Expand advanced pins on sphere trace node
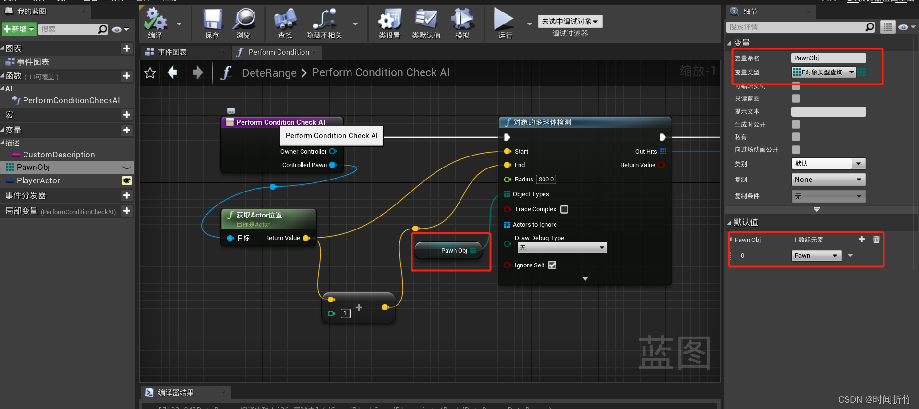 585,278
